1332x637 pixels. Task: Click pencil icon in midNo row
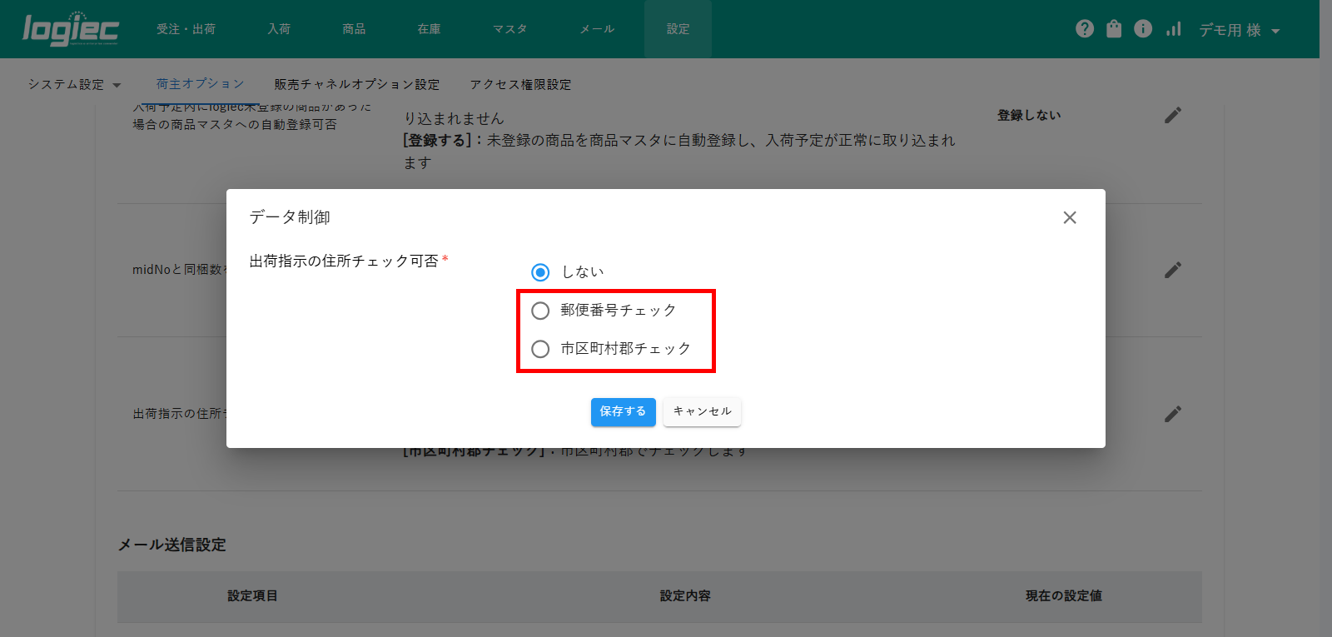[1173, 270]
